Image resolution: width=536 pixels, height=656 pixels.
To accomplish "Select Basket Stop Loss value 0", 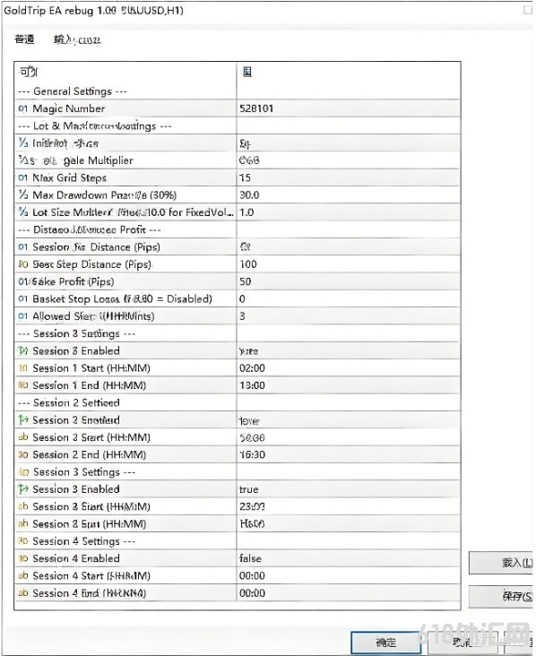I will point(242,299).
